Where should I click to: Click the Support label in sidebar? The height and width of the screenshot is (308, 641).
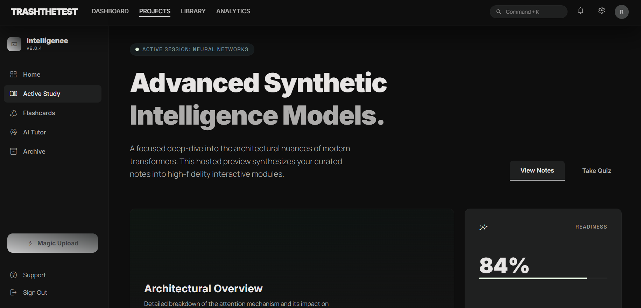(x=34, y=275)
